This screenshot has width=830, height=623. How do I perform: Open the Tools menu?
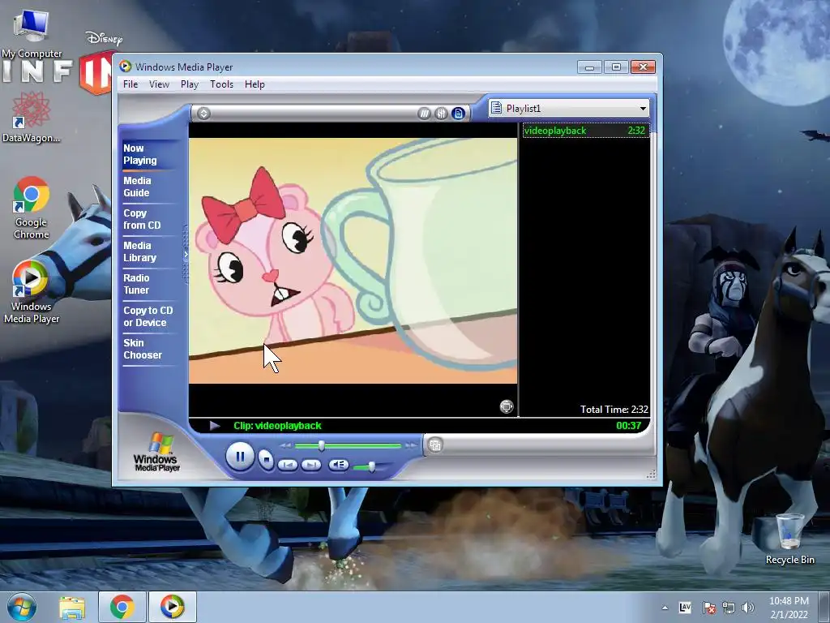(221, 84)
